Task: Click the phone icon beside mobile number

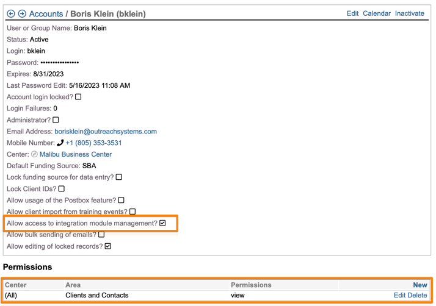Action: (60, 143)
